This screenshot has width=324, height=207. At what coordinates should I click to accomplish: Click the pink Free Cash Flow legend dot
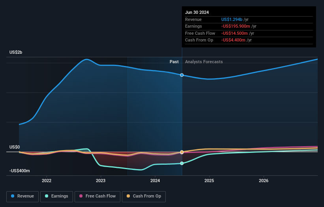81,196
